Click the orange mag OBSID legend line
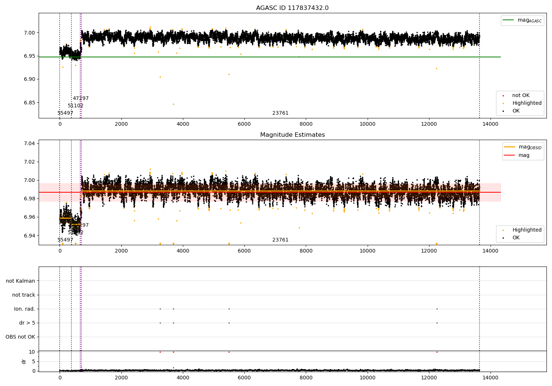Viewport: 552px width, 386px height. click(509, 147)
